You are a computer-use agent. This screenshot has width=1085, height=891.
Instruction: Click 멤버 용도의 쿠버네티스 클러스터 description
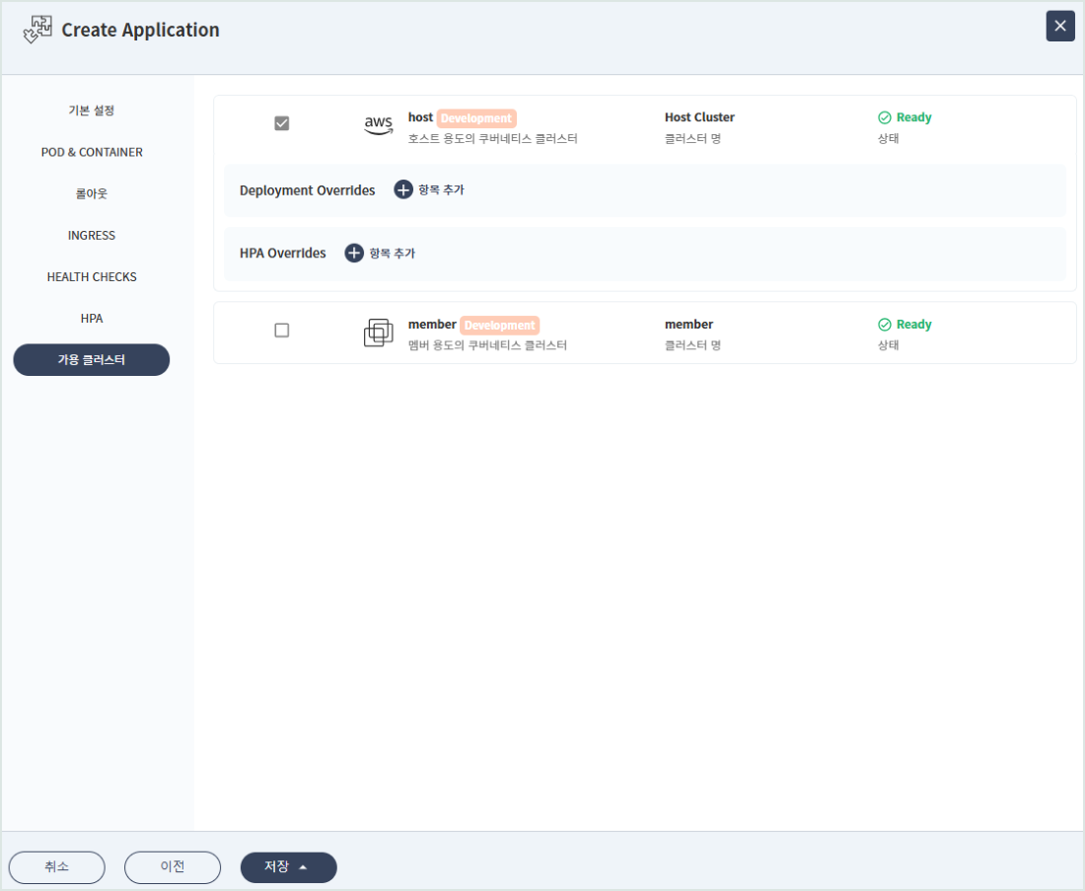click(487, 345)
